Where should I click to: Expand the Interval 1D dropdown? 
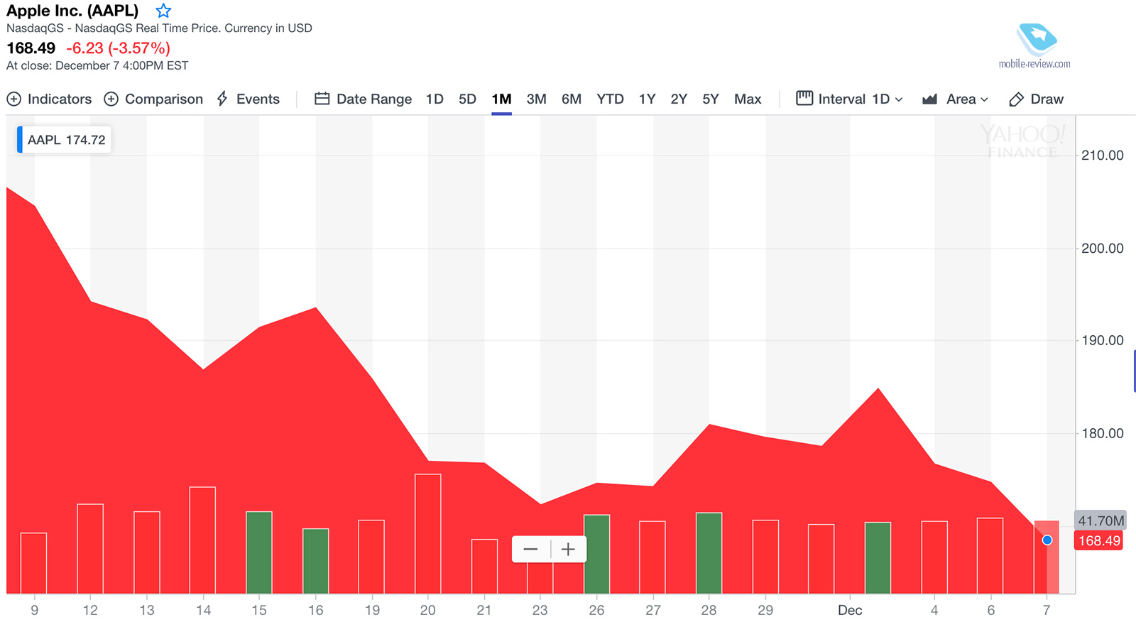coord(849,99)
